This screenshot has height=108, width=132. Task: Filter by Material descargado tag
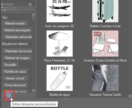click(17, 30)
